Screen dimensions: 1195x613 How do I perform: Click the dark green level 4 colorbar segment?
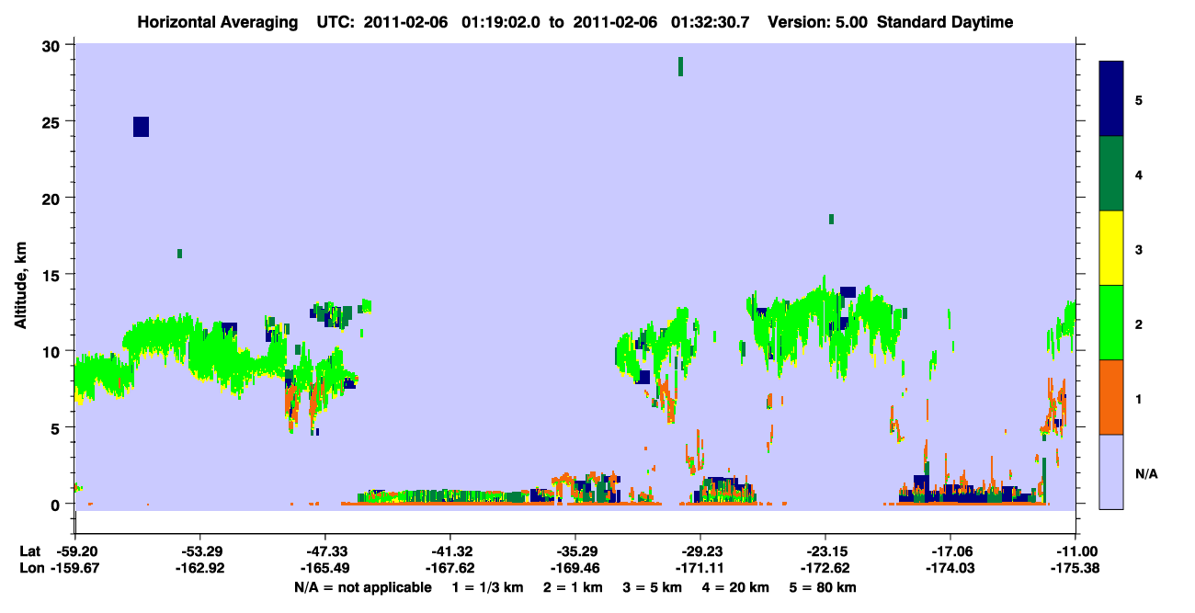tap(1111, 174)
